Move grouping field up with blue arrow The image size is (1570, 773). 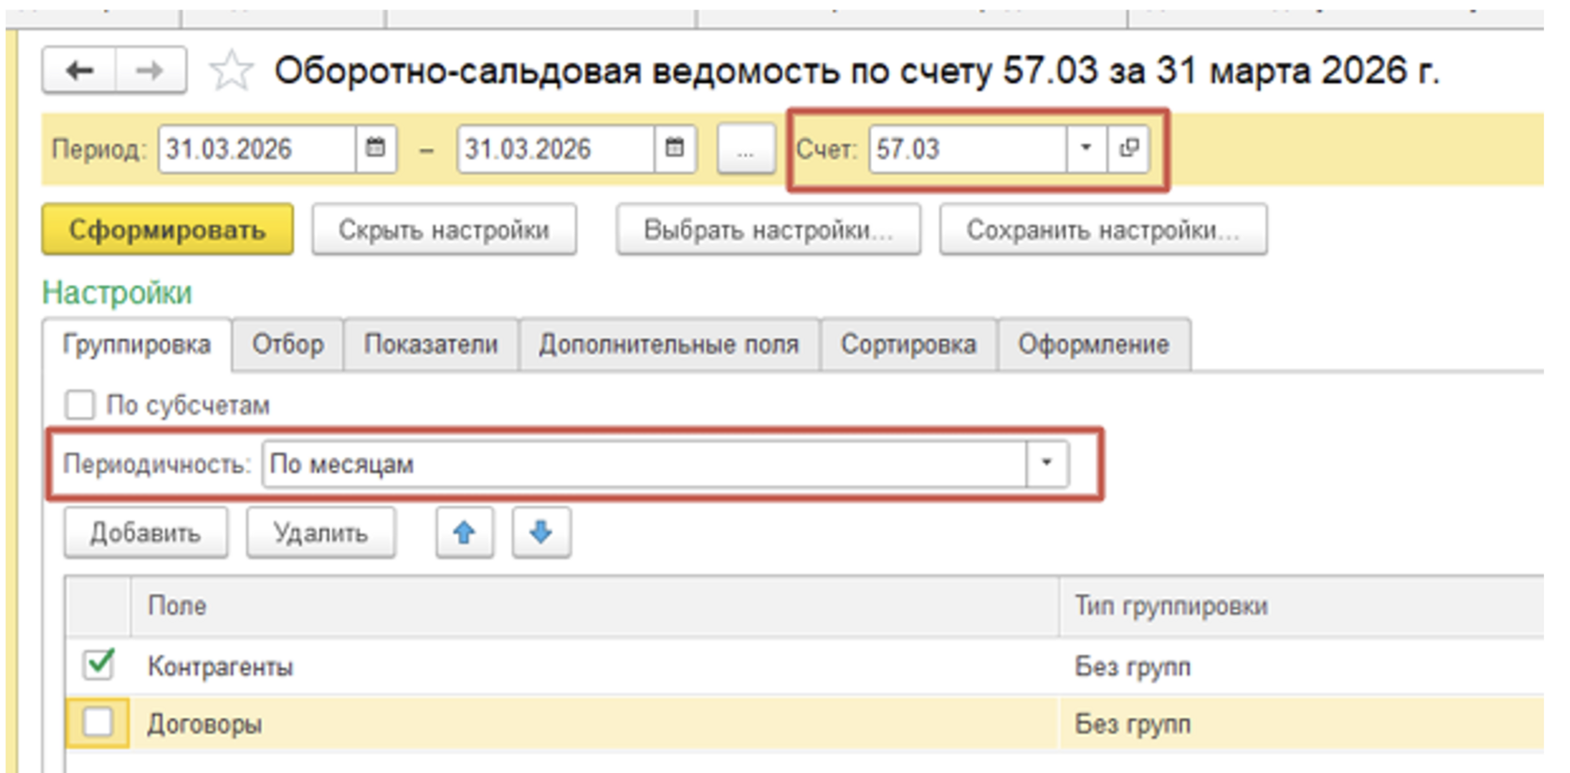464,533
